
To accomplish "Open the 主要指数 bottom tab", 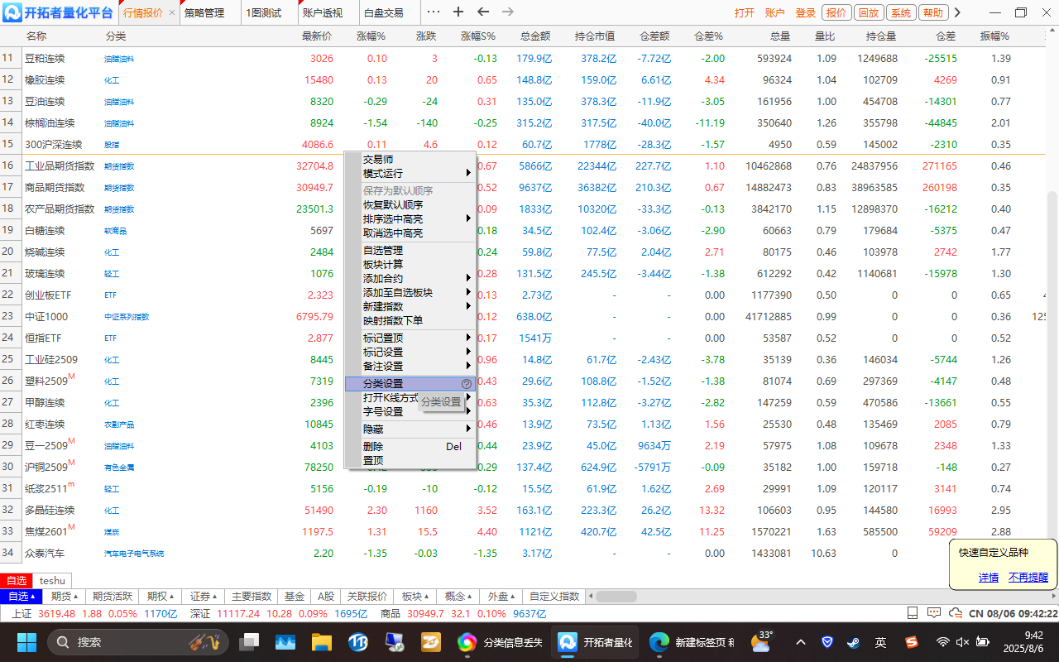I will 252,597.
